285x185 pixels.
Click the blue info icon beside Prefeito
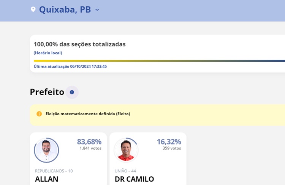tap(72, 92)
